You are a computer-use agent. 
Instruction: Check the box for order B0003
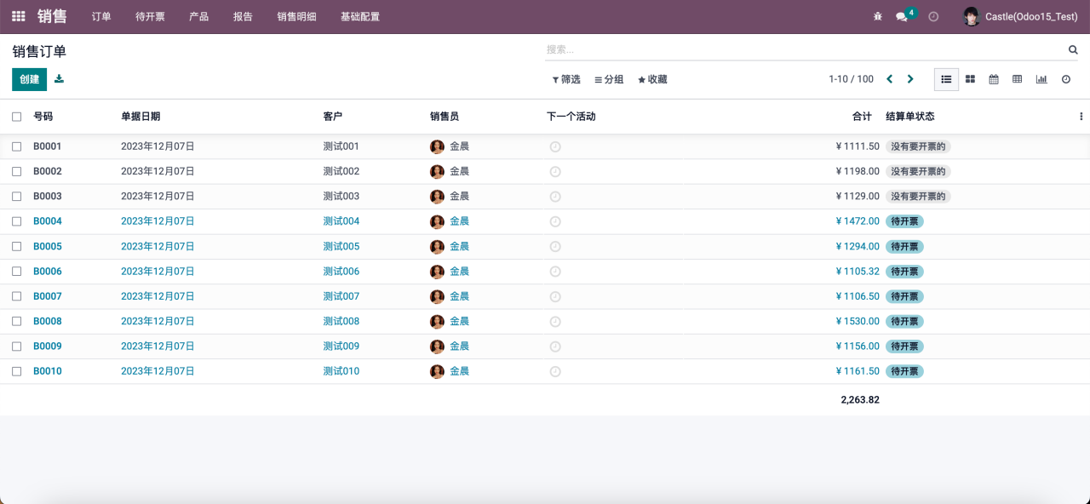tap(16, 197)
